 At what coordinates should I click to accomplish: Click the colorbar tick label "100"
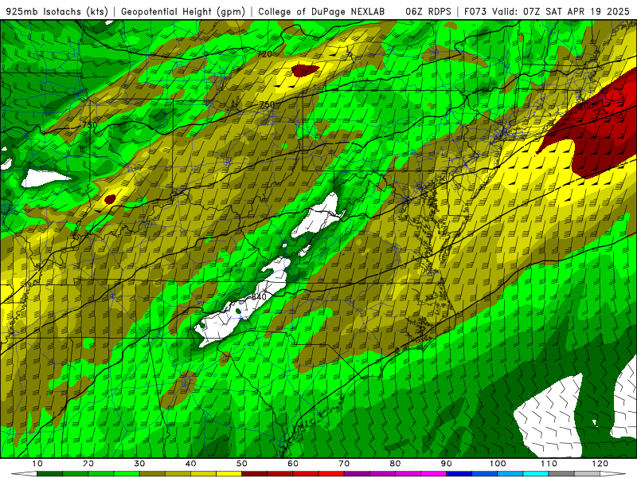tap(497, 464)
